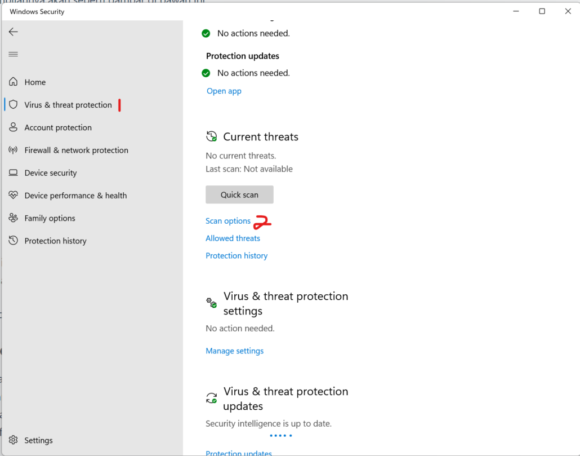580x456 pixels.
Task: Click green checkmark under Protection updates heading
Action: (206, 73)
